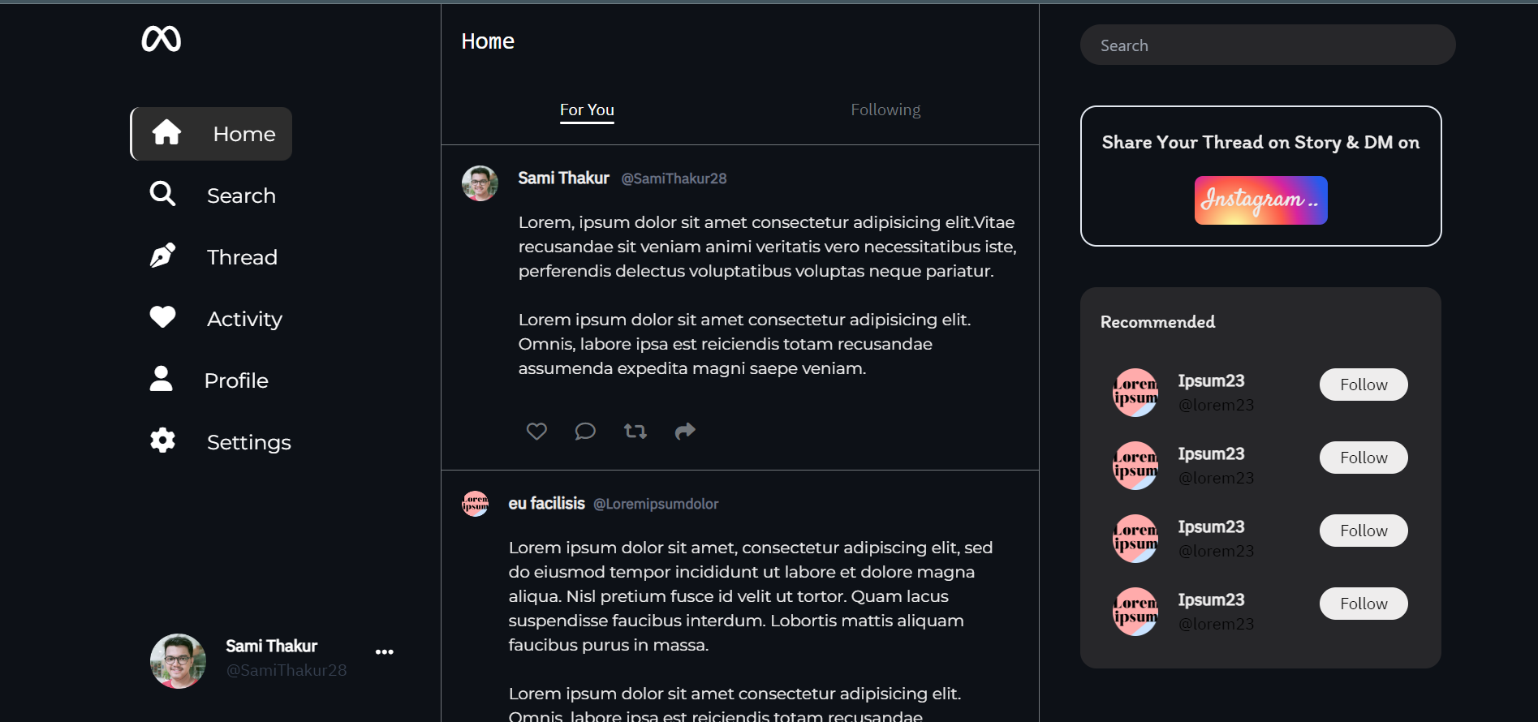Open comments on Sami Thakur's post

point(585,431)
